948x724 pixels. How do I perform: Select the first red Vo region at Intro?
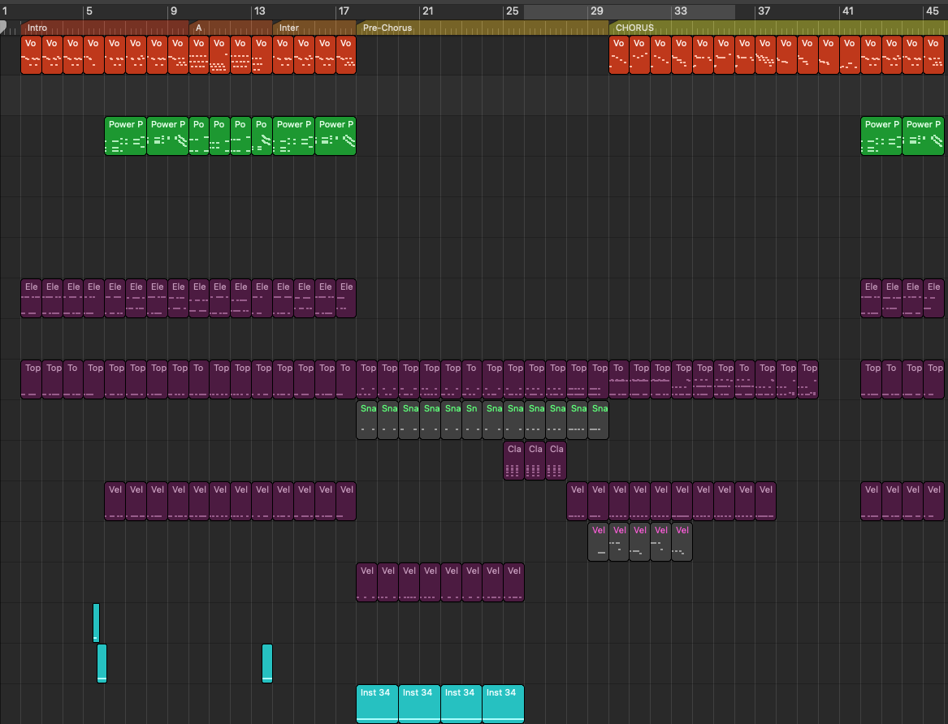coord(31,54)
